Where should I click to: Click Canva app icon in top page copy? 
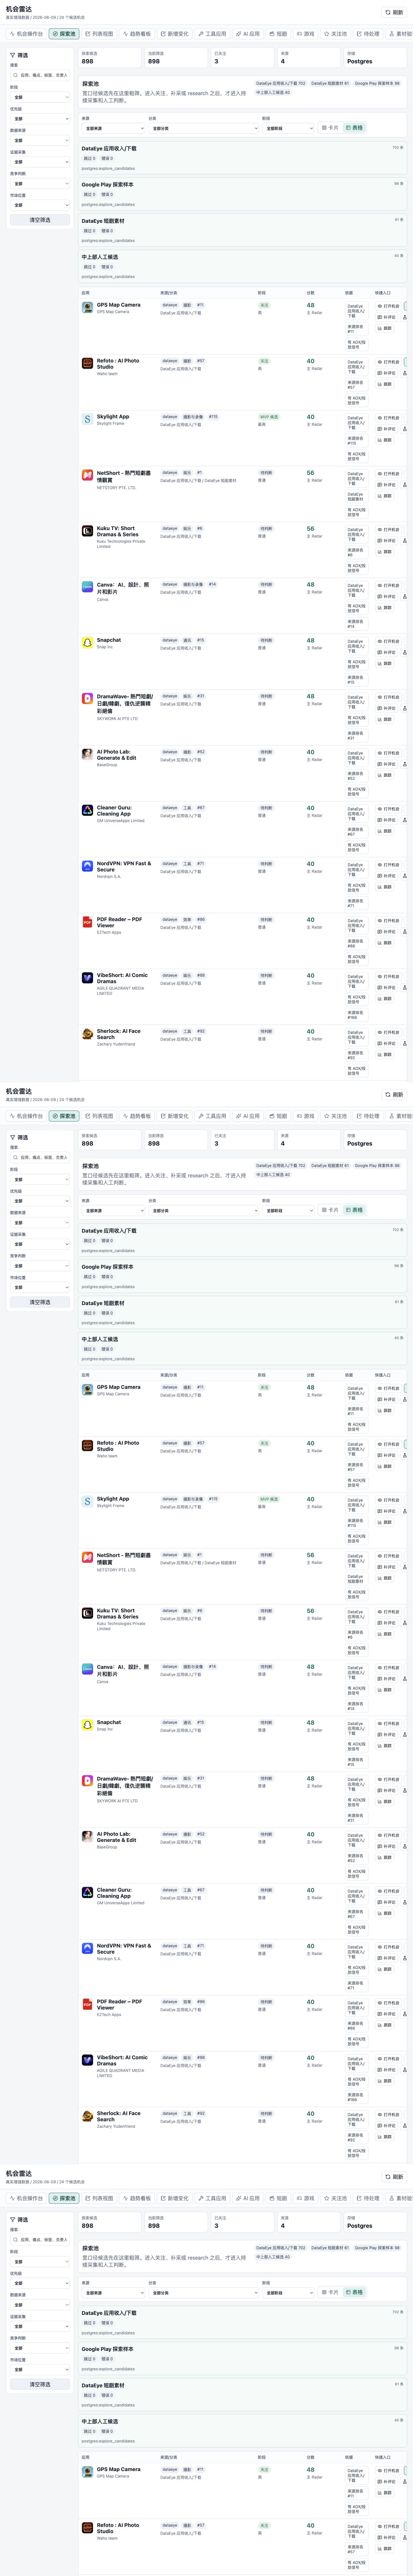click(x=87, y=587)
